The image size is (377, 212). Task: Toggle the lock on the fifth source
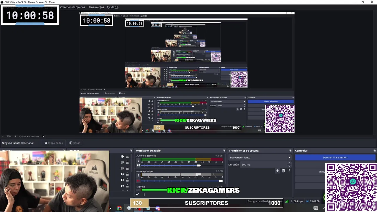point(128,180)
